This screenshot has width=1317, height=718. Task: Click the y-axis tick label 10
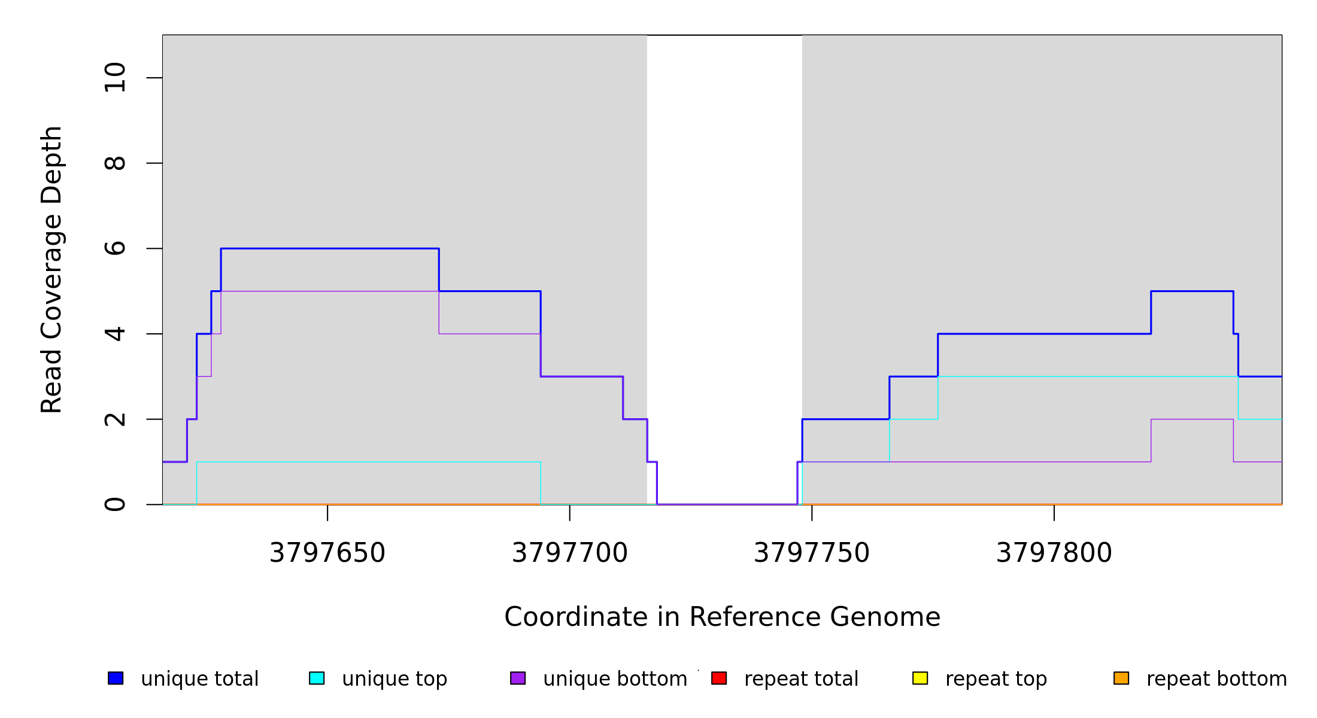[115, 78]
